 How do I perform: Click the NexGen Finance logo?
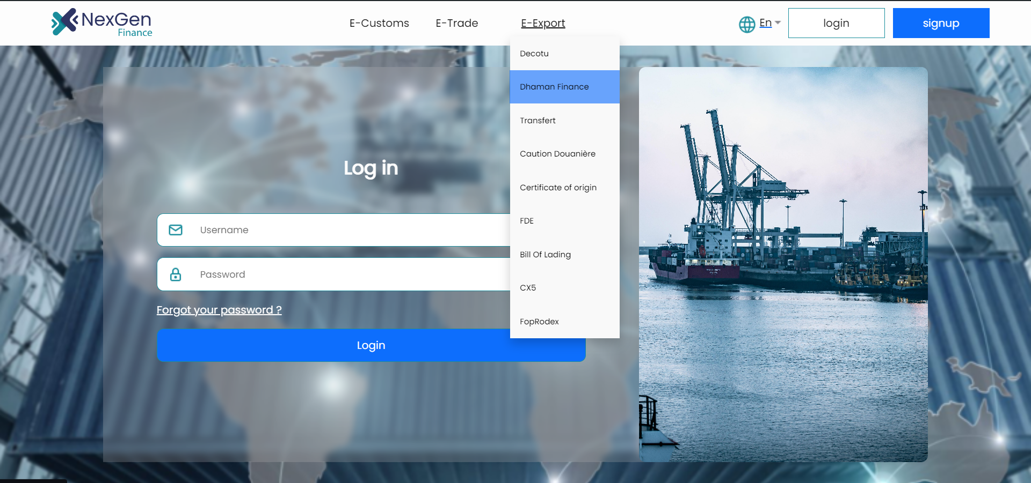pos(101,23)
